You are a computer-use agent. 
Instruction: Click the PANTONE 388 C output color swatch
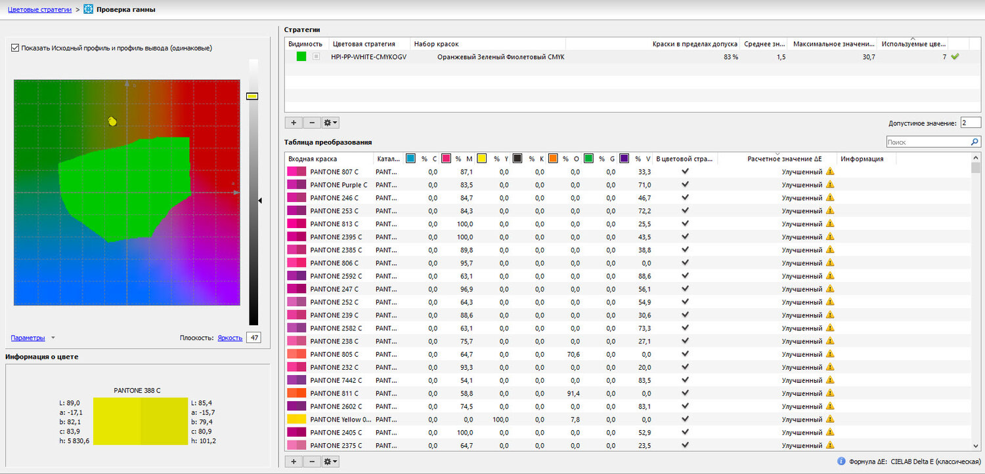(164, 422)
